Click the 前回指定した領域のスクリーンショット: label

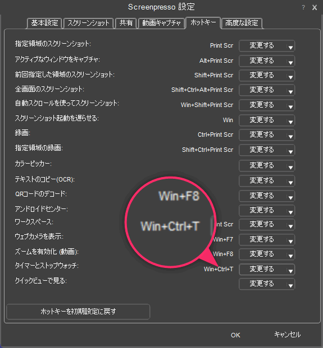(x=65, y=75)
